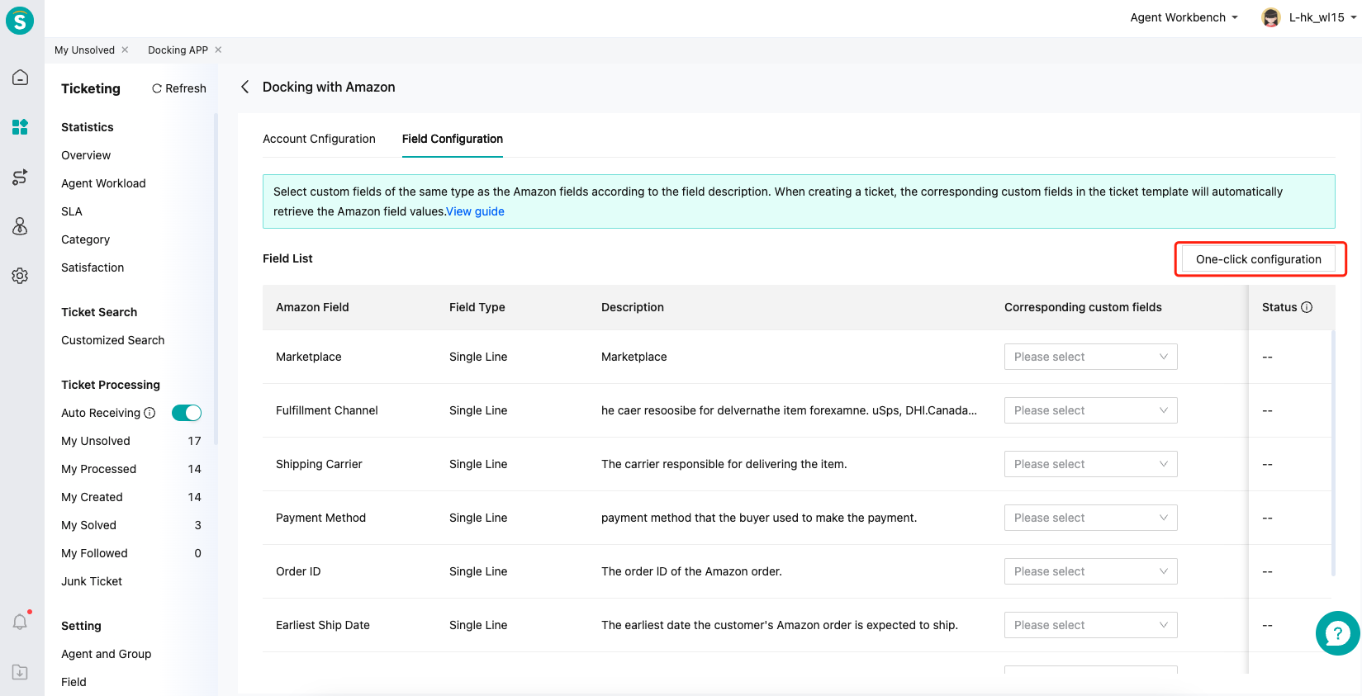Open the customer person icon in left rail
This screenshot has height=696, width=1362.
(20, 226)
